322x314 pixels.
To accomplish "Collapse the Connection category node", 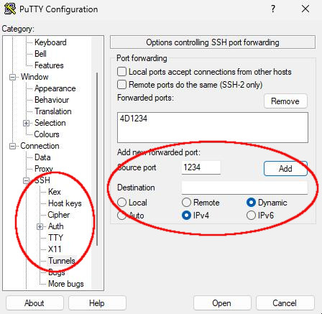I will pyautogui.click(x=12, y=146).
